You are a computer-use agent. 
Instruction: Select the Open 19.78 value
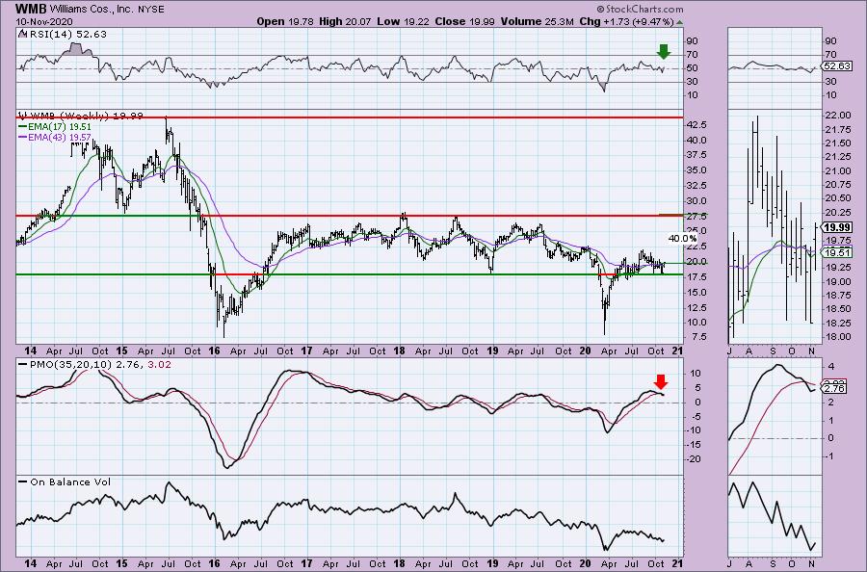(x=285, y=21)
